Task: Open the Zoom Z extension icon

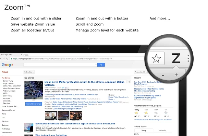Action: pos(176,58)
